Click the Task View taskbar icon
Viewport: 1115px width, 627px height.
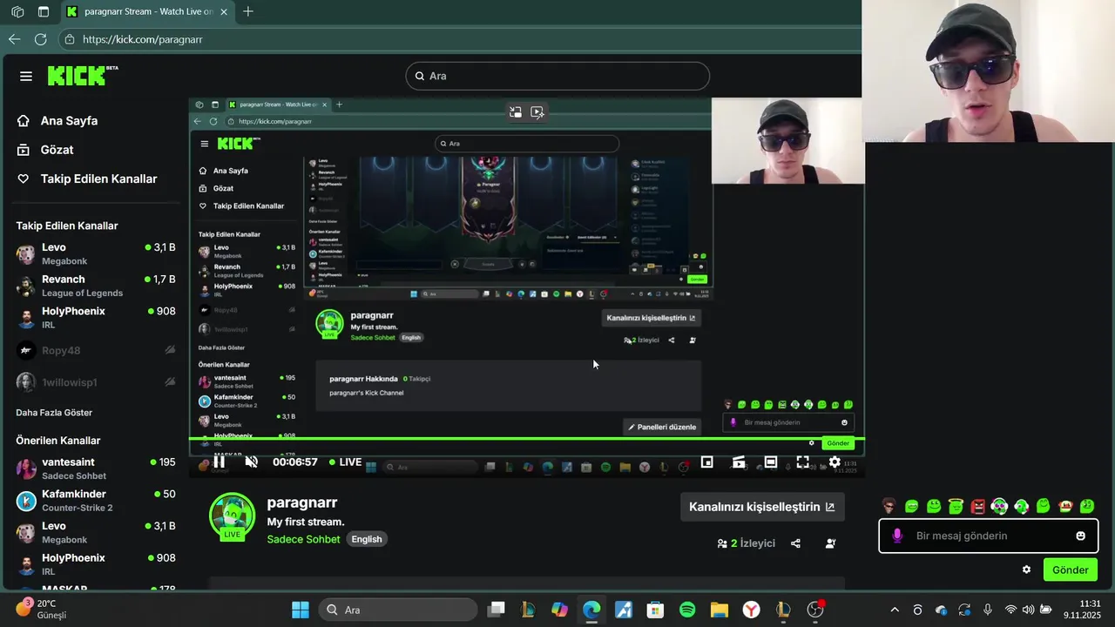click(x=496, y=610)
